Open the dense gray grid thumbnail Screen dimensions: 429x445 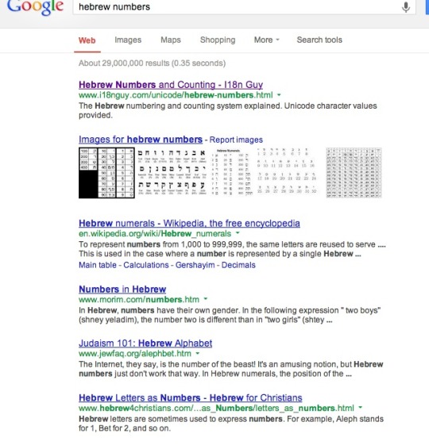coord(354,173)
